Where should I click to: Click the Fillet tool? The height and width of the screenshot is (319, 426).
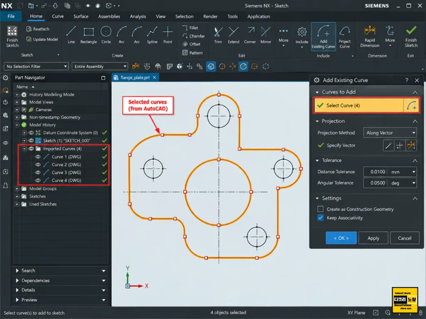190,28
